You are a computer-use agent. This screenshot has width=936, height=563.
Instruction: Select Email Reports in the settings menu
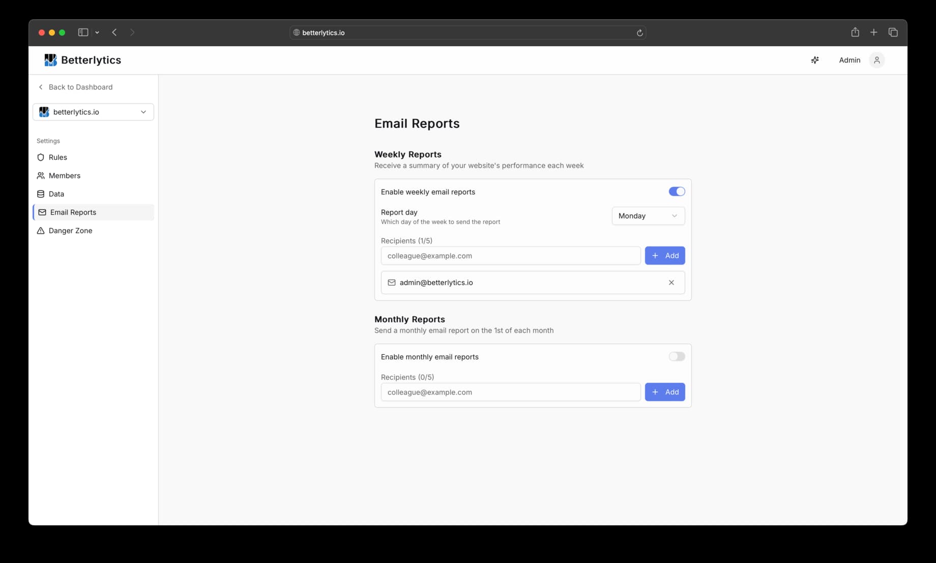tap(73, 212)
